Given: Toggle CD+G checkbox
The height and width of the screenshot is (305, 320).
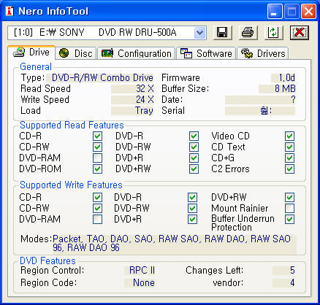Looking at the screenshot, I should tap(289, 158).
